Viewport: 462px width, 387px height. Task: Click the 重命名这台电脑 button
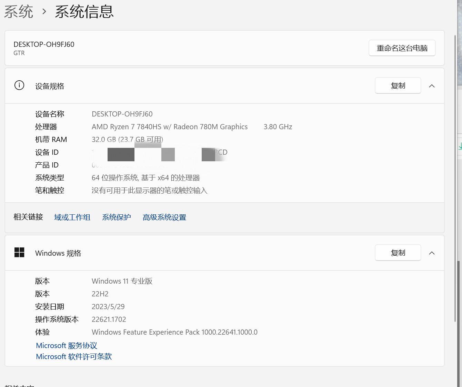tap(402, 48)
